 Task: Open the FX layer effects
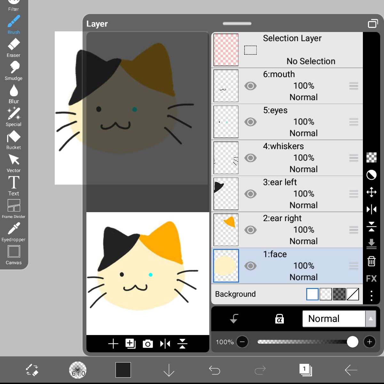coord(371,278)
